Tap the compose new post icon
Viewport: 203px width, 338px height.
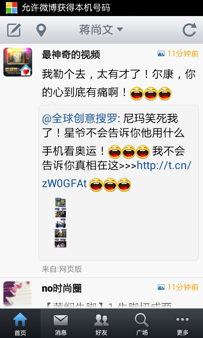point(14,30)
